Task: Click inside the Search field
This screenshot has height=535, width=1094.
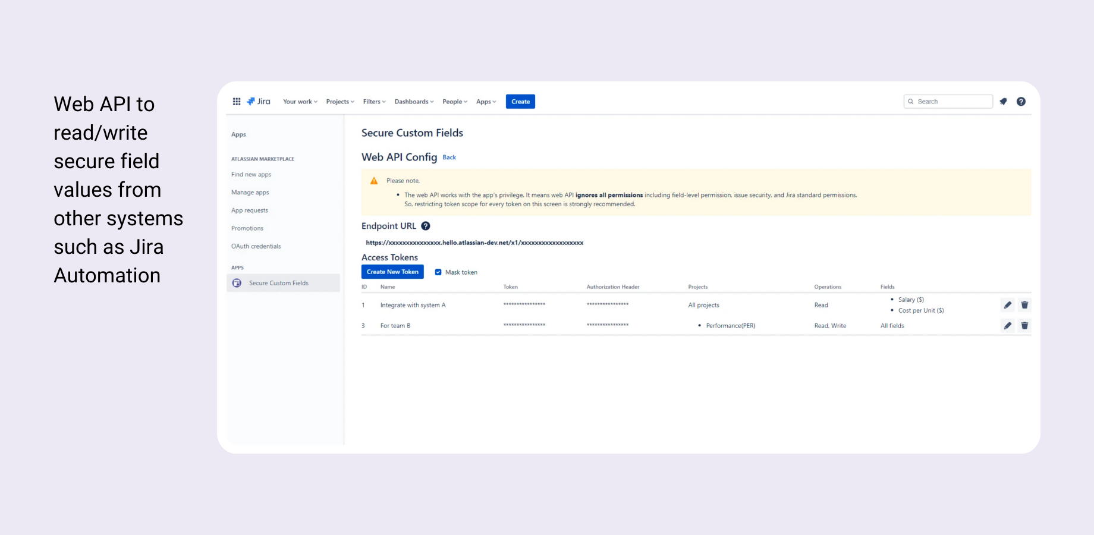Action: (x=948, y=101)
